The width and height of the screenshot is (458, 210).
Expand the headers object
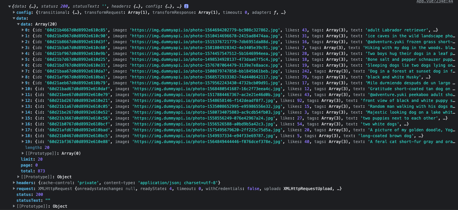click(x=14, y=183)
